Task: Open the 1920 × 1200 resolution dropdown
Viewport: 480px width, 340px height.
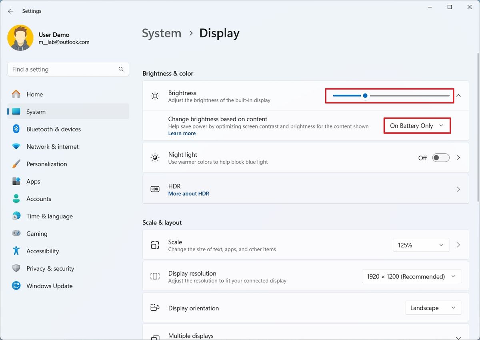Action: coord(412,276)
